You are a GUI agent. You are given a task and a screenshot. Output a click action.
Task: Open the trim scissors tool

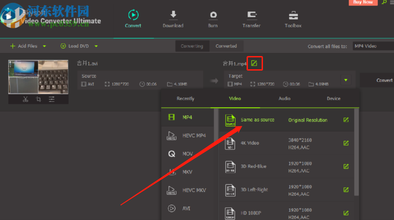tap(25, 99)
